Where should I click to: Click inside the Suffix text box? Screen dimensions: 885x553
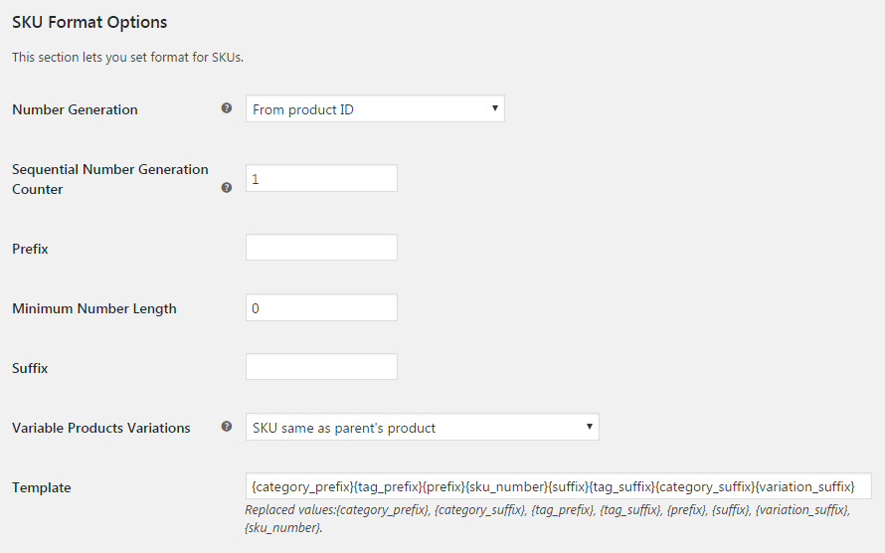[x=321, y=367]
